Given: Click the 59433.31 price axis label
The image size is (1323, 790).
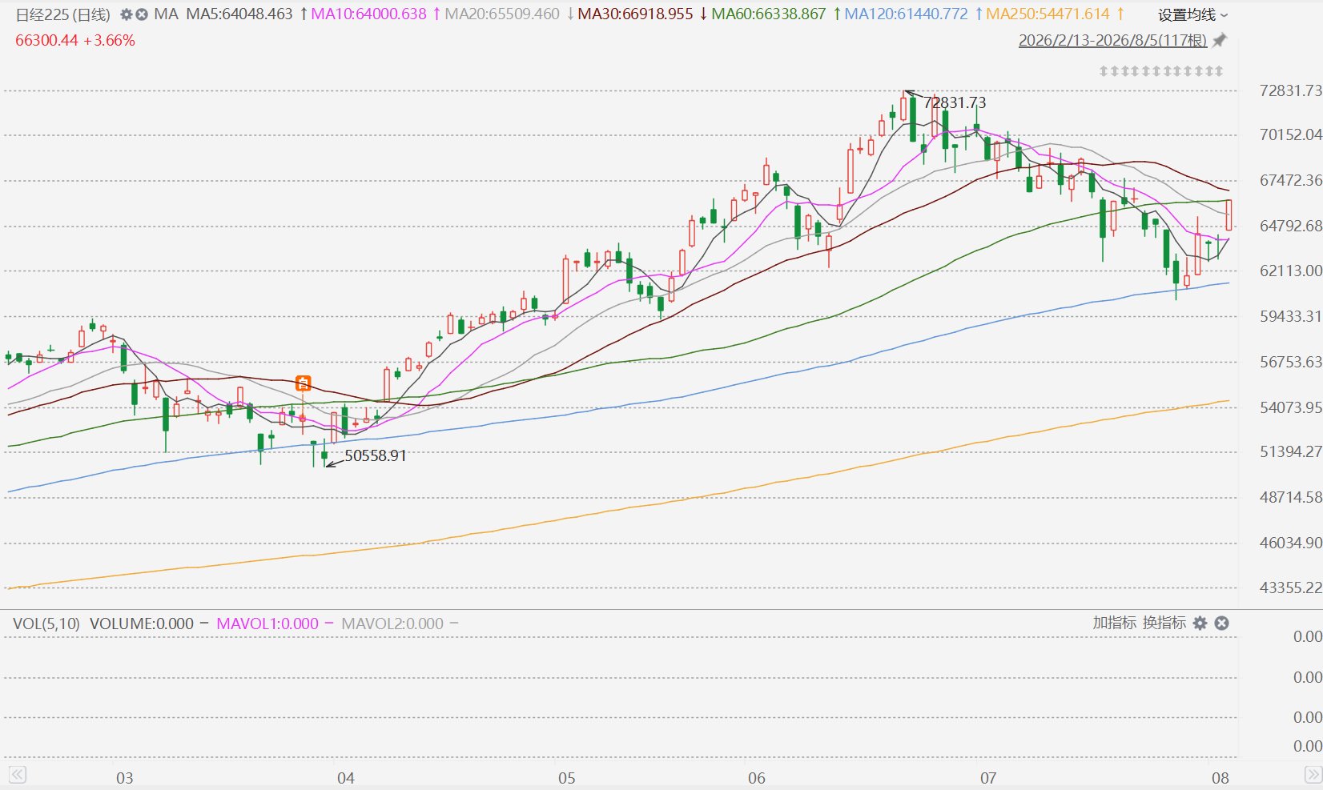Looking at the screenshot, I should pyautogui.click(x=1290, y=316).
